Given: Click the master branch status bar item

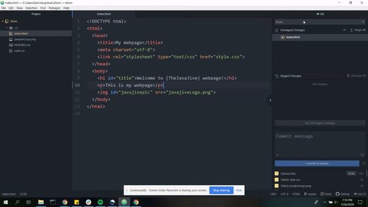Looking at the screenshot, I should (x=310, y=194).
